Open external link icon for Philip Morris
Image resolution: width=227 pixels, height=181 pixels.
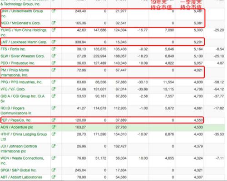[54, 70]
